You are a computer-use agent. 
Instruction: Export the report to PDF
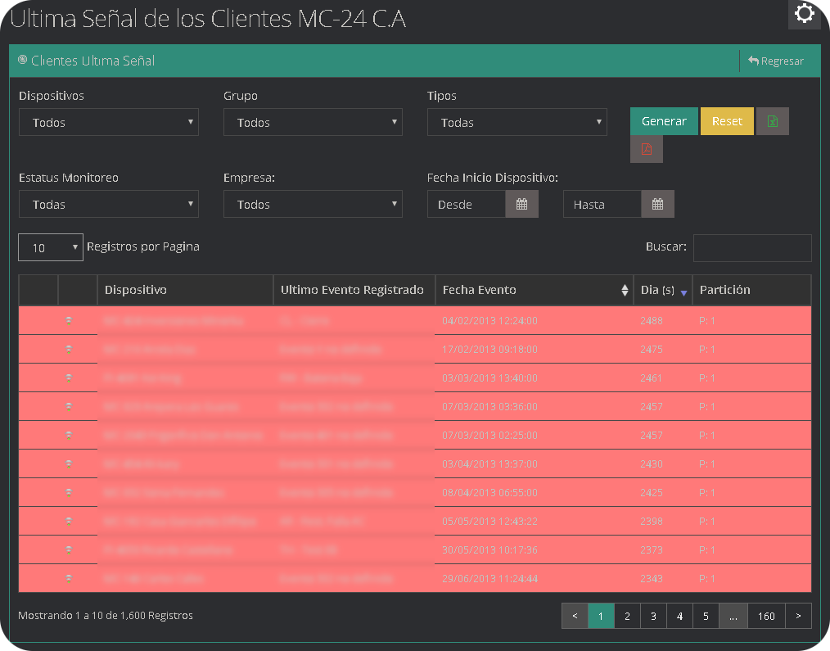click(646, 149)
